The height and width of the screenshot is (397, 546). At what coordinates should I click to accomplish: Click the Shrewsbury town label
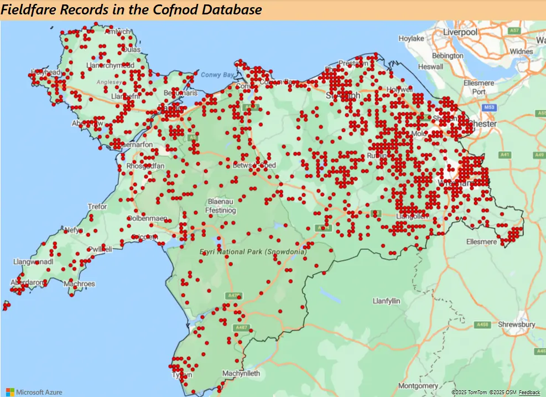point(517,324)
